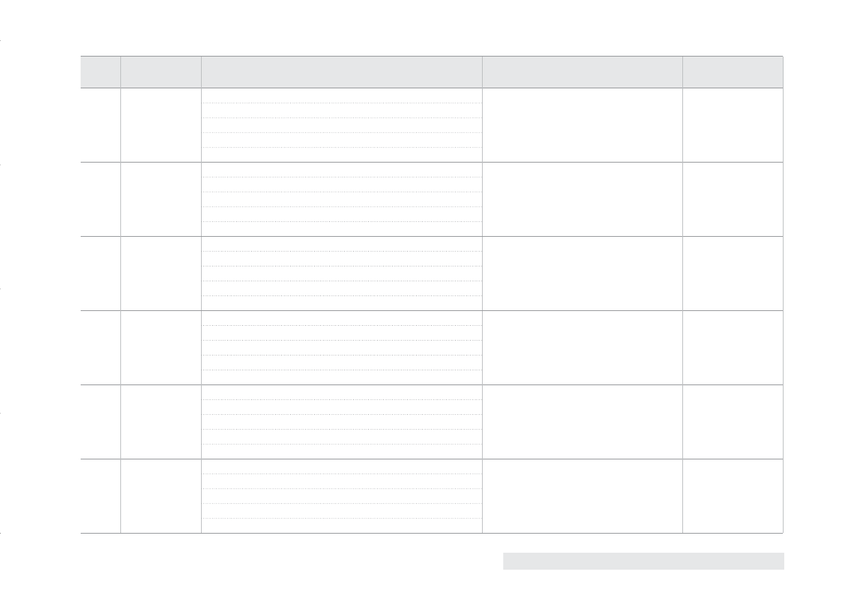Screen dimensions: 843x593
Task: Click first dotted line in fourth table row
Action: [342, 325]
